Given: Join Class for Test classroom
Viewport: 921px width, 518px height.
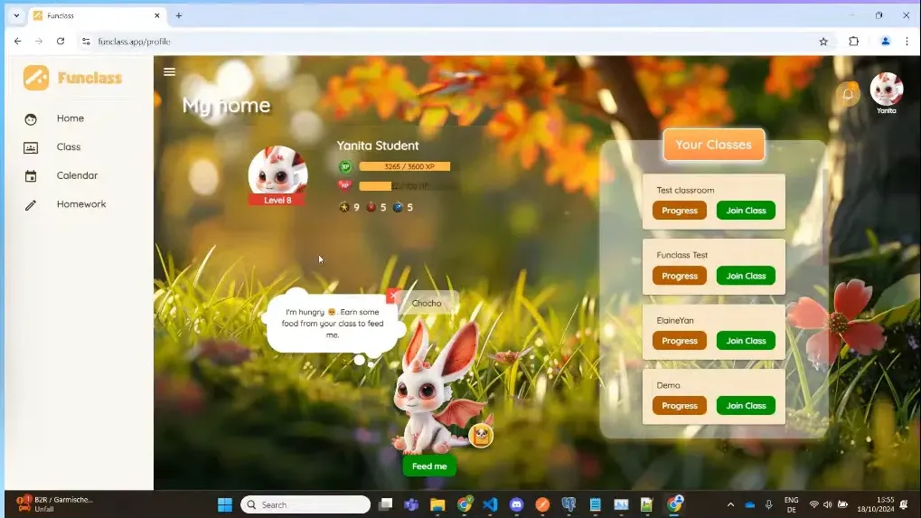Looking at the screenshot, I should click(x=746, y=211).
